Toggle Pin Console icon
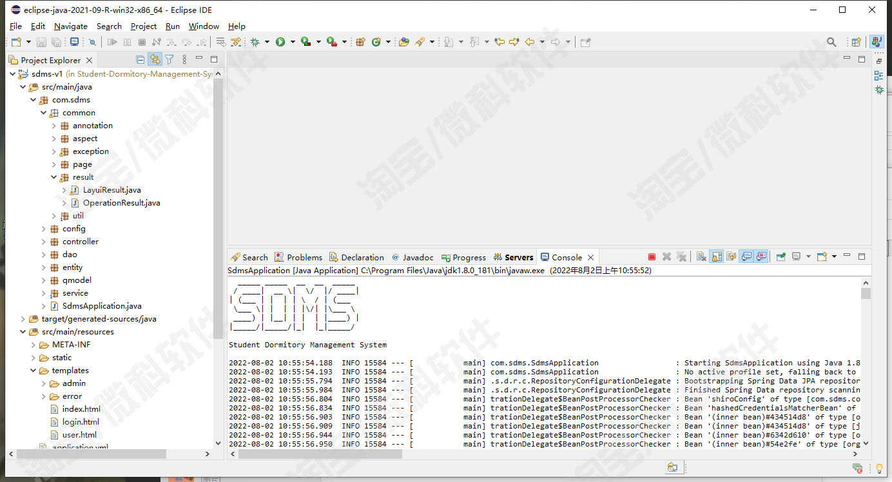The image size is (892, 482). pos(780,256)
